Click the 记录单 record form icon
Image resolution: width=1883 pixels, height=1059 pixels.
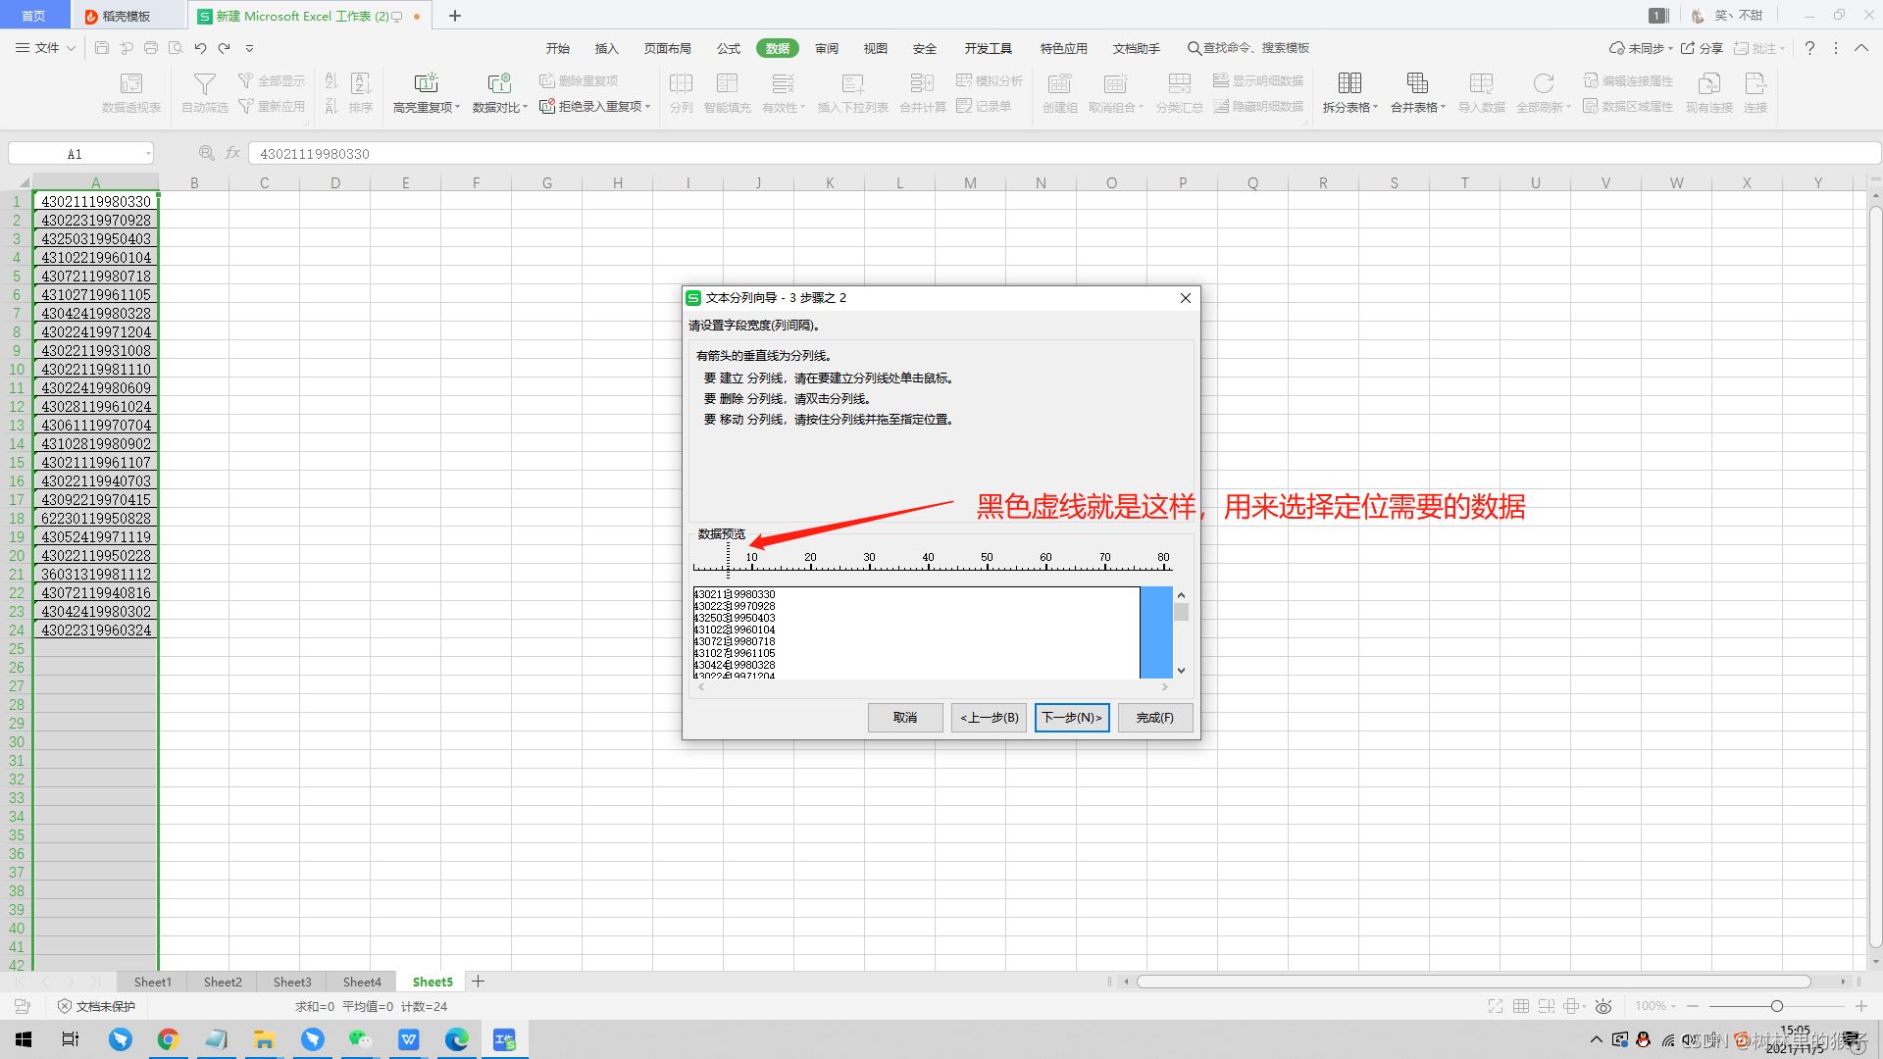[x=984, y=106]
